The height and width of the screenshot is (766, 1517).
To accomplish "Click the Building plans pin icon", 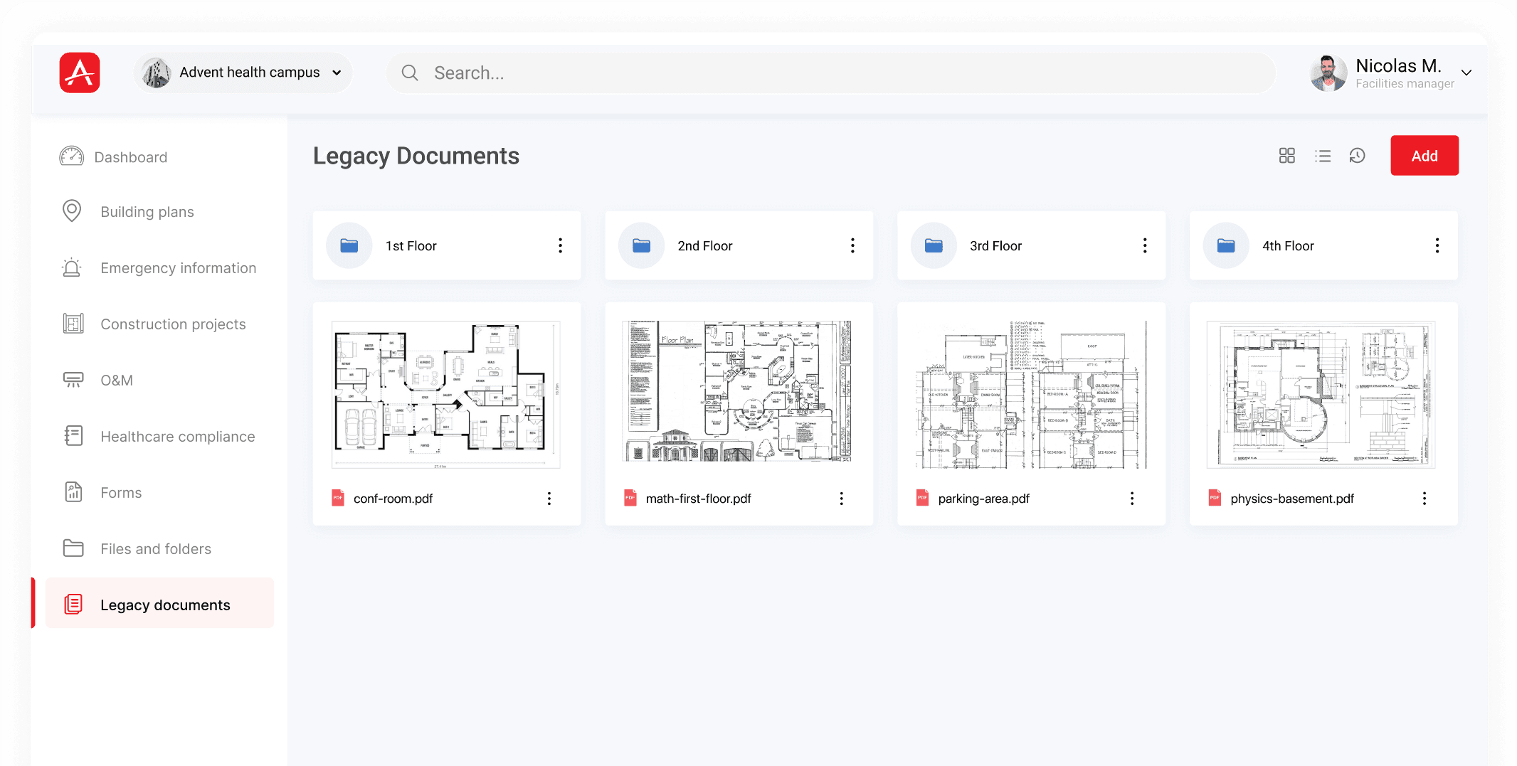I will click(x=71, y=211).
